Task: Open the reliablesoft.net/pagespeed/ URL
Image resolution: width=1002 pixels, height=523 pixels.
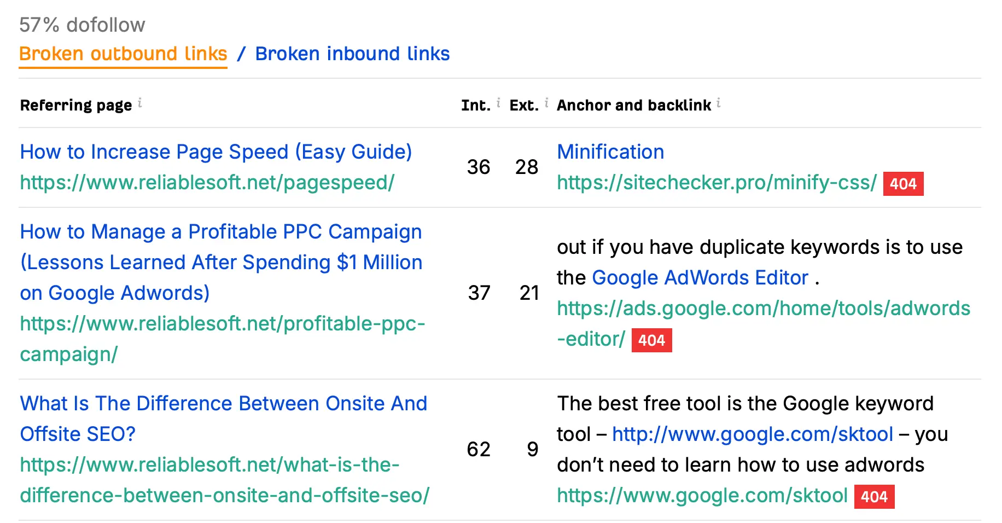Action: click(x=207, y=183)
